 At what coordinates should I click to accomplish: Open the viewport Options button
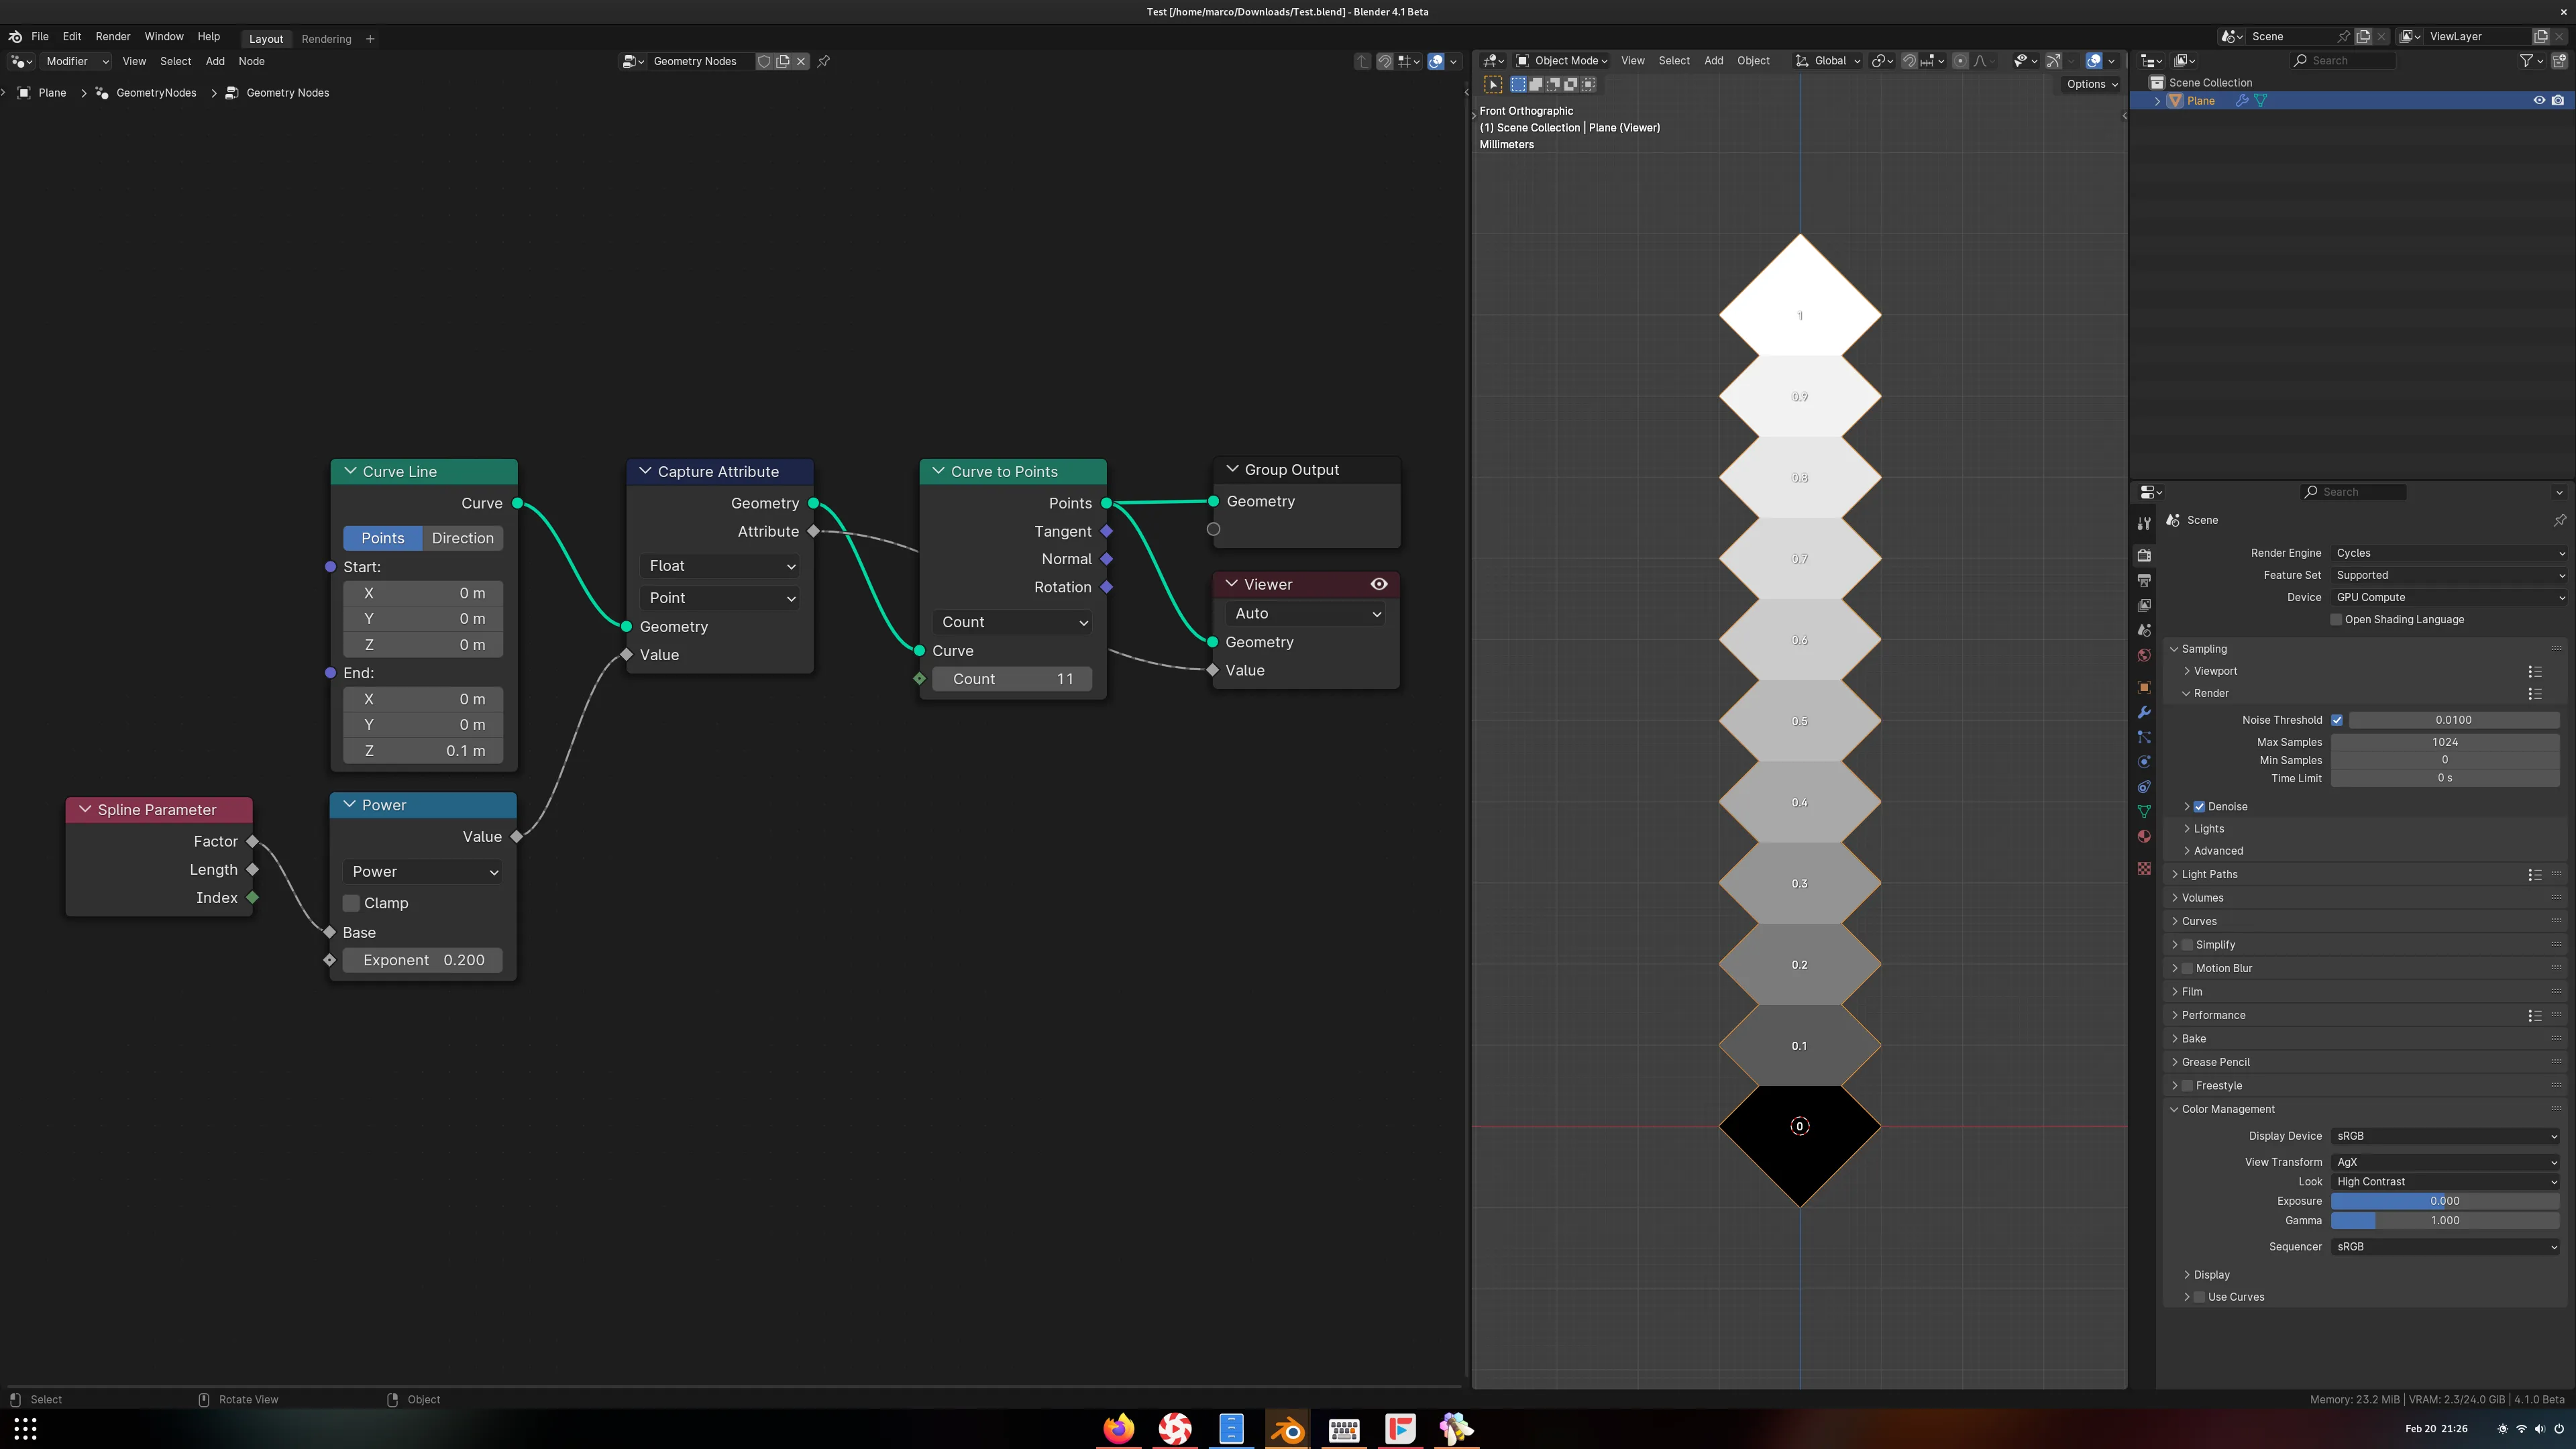(x=2092, y=84)
